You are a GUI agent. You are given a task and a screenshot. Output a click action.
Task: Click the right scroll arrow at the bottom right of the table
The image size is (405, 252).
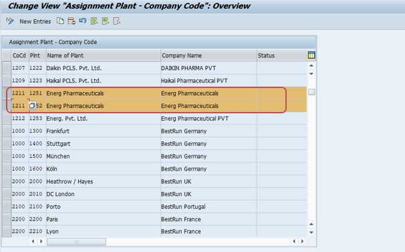pos(302,241)
